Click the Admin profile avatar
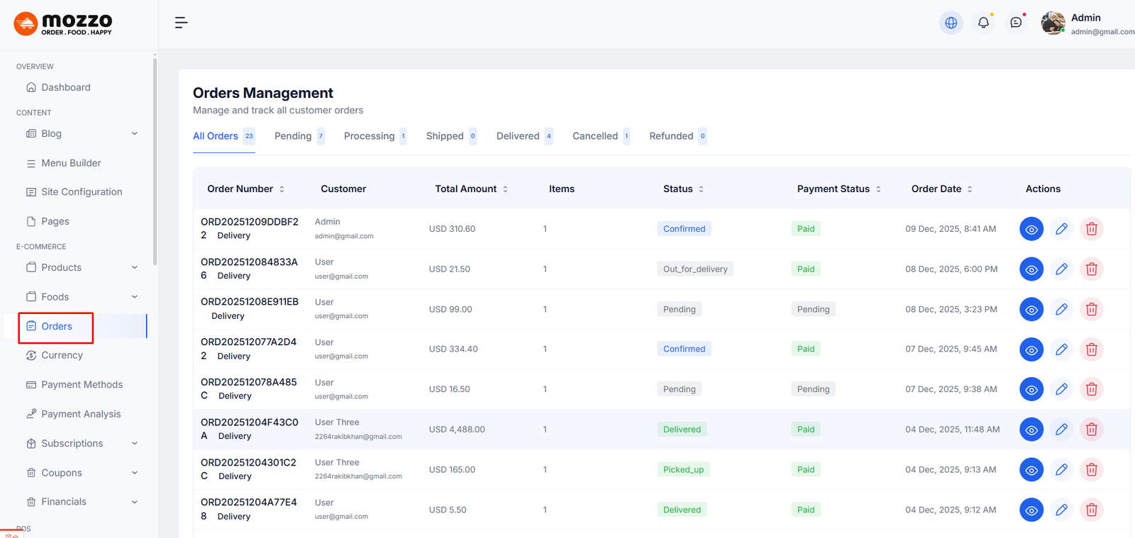This screenshot has height=538, width=1135. [1053, 23]
